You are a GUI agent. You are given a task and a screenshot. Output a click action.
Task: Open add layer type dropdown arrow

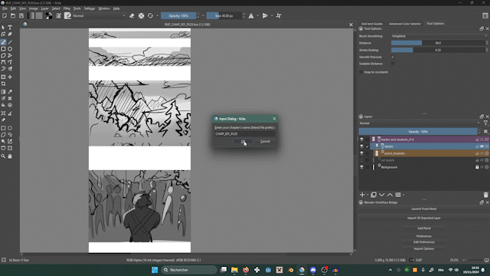click(x=367, y=195)
